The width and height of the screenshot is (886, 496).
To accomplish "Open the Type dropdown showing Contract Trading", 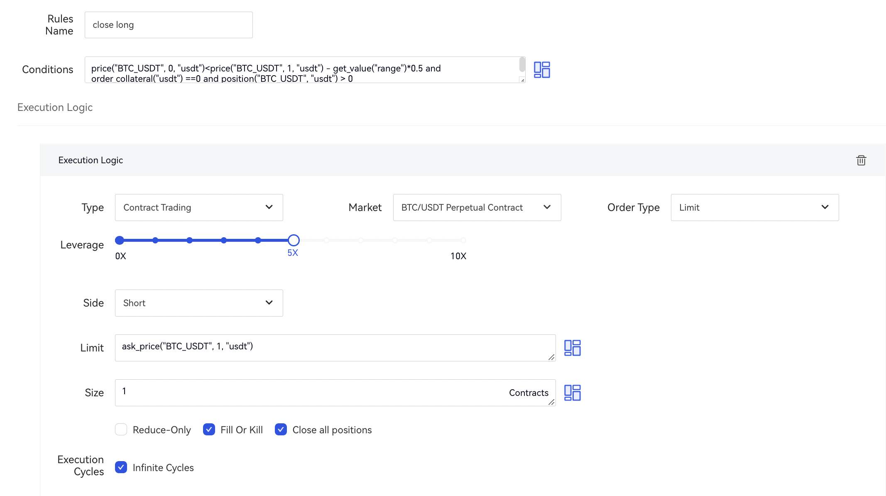I will [x=199, y=207].
